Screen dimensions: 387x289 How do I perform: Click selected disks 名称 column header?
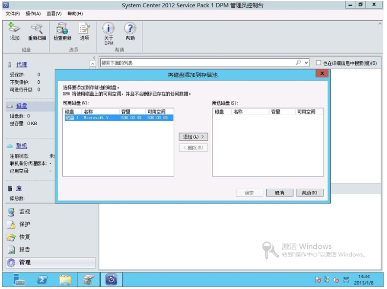point(250,111)
